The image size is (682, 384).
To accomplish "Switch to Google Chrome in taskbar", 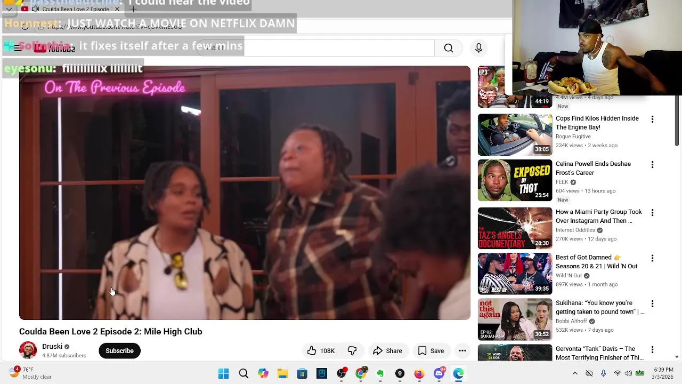I will point(361,373).
